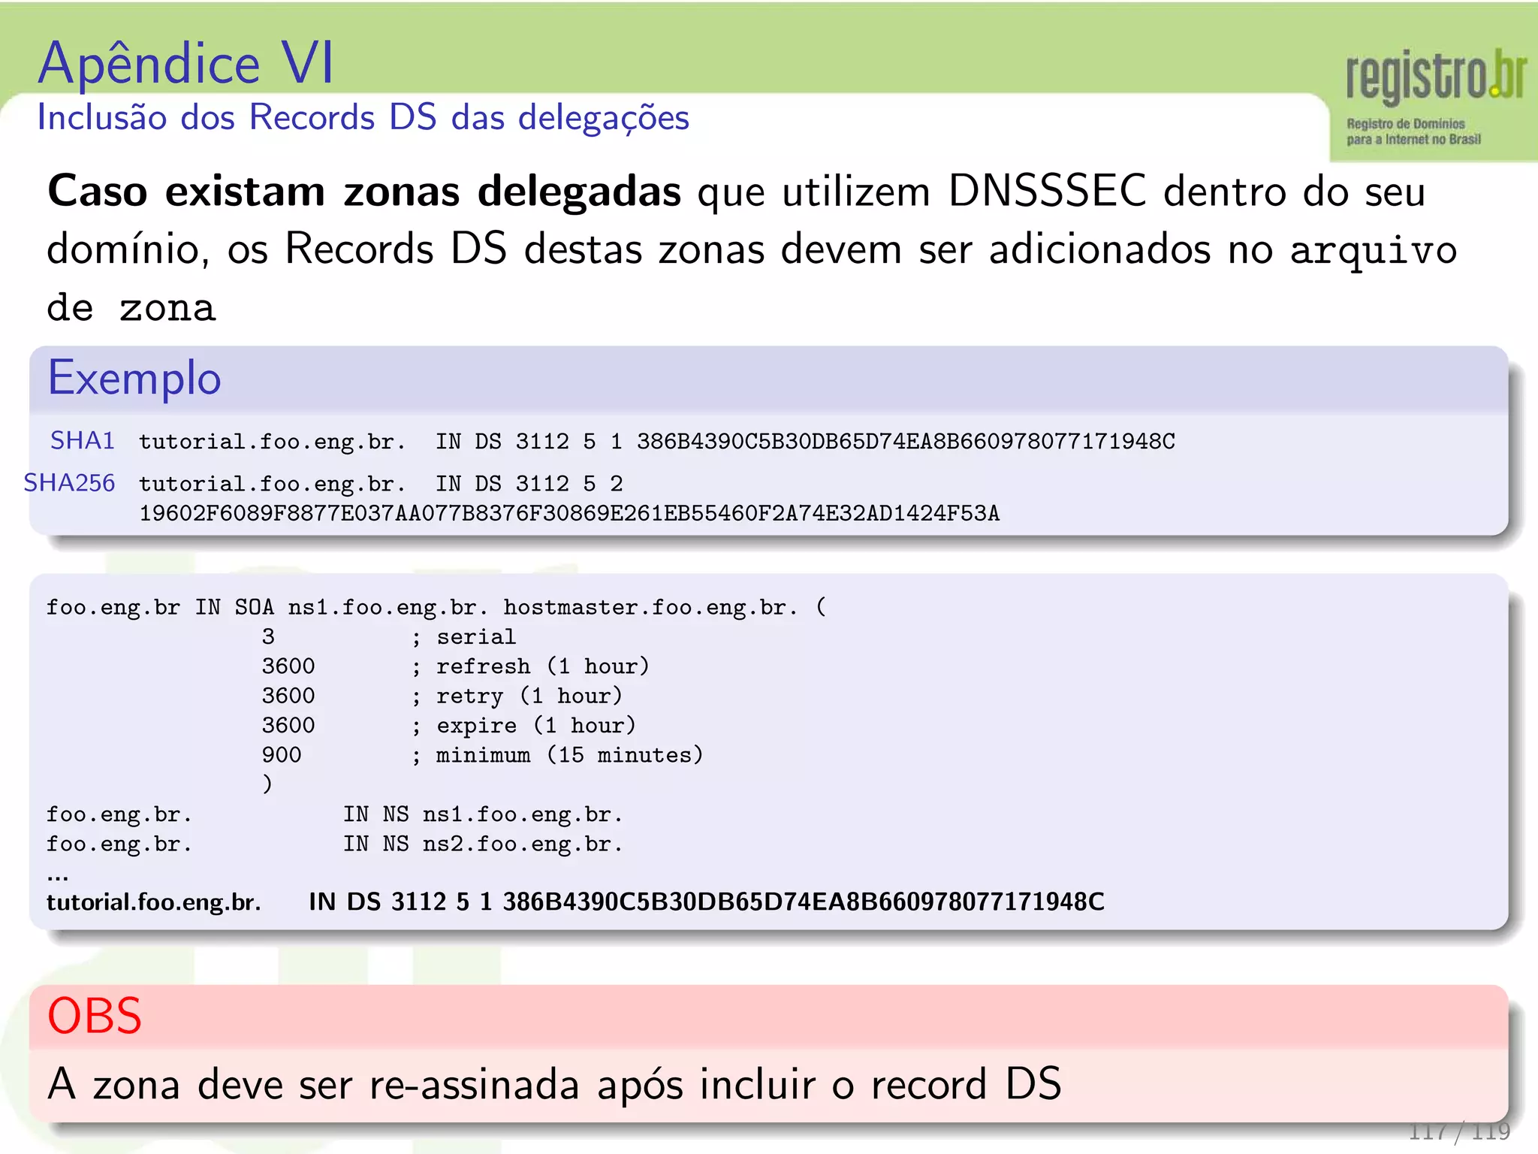The image size is (1538, 1154).
Task: Click the 'Apêndice VI' slide title
Action: pos(185,63)
